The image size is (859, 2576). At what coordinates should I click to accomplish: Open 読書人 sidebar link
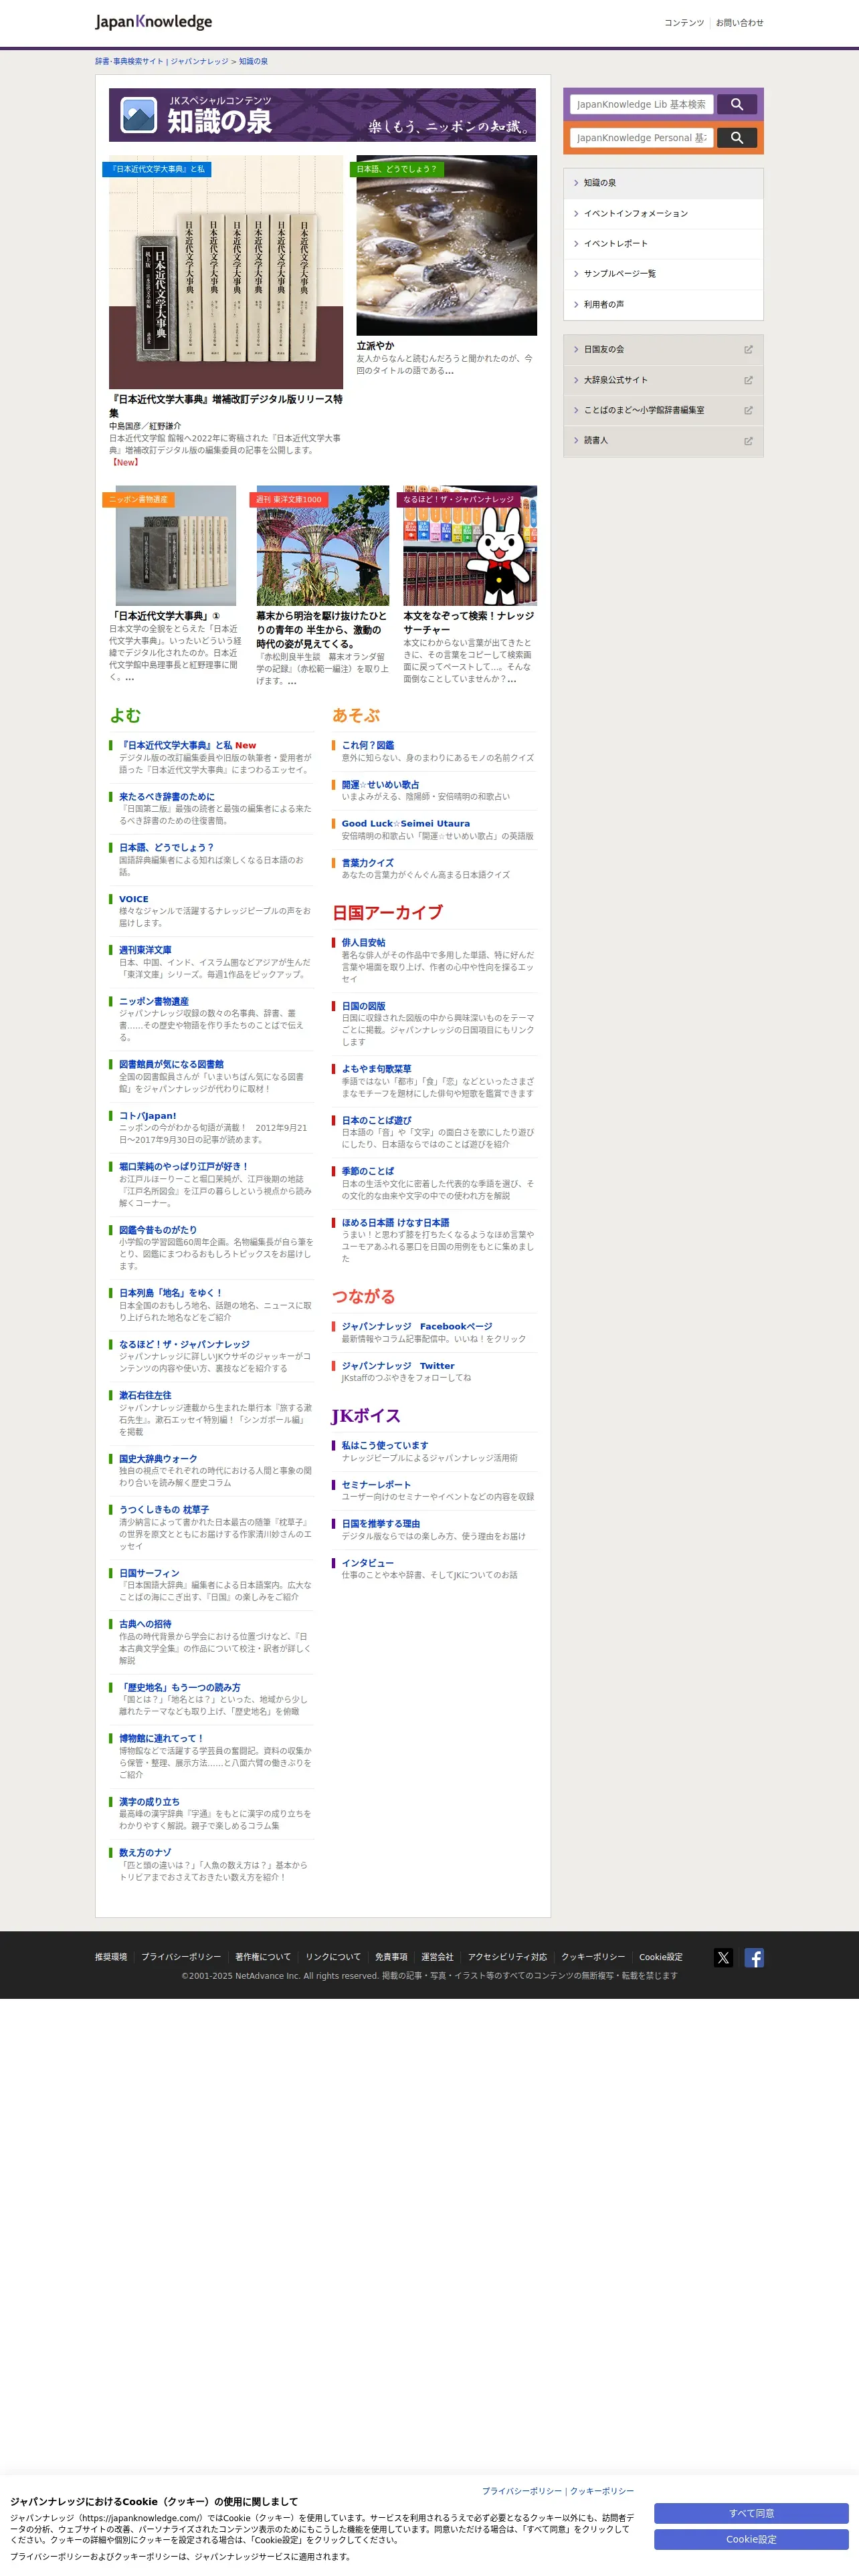pyautogui.click(x=663, y=440)
